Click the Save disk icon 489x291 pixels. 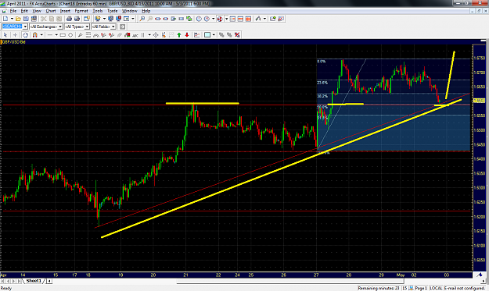[26, 19]
